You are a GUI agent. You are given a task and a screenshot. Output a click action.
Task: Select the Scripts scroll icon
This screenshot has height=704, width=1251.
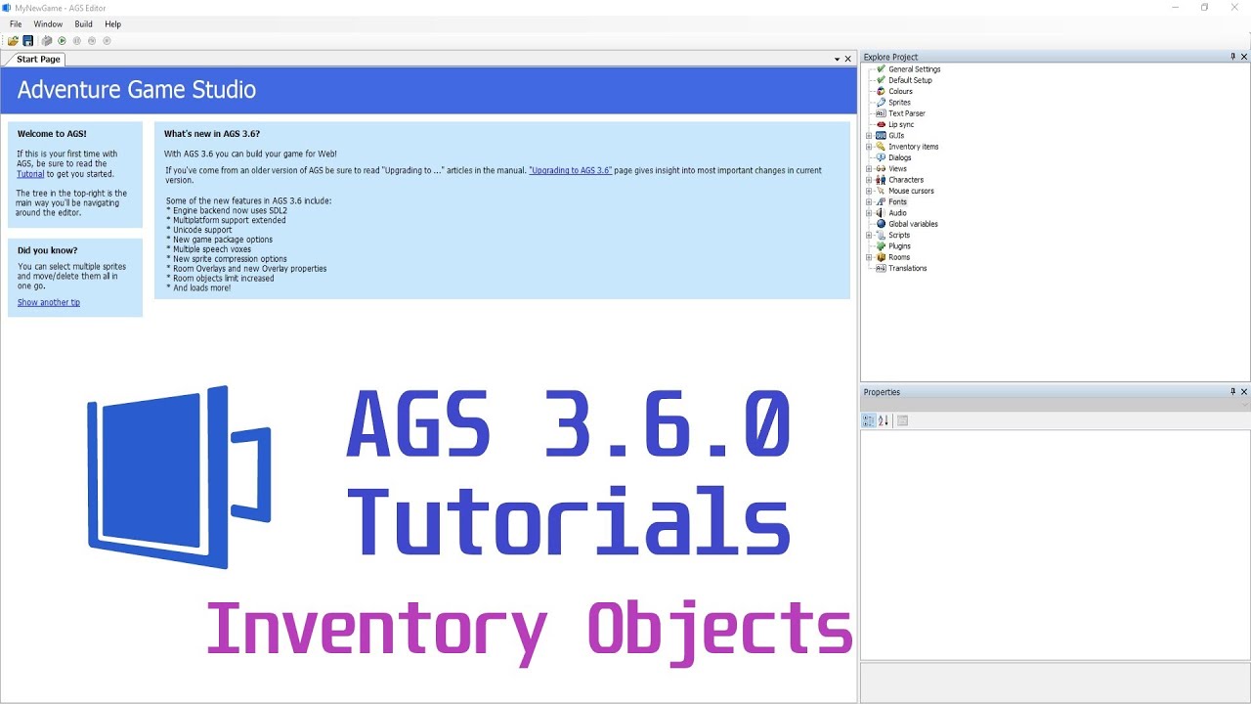(881, 235)
